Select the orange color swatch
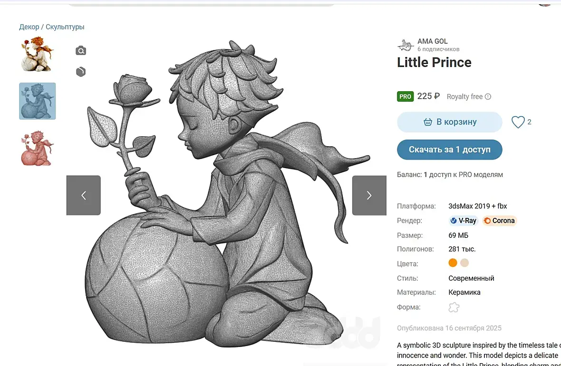This screenshot has height=366, width=561. tap(453, 263)
